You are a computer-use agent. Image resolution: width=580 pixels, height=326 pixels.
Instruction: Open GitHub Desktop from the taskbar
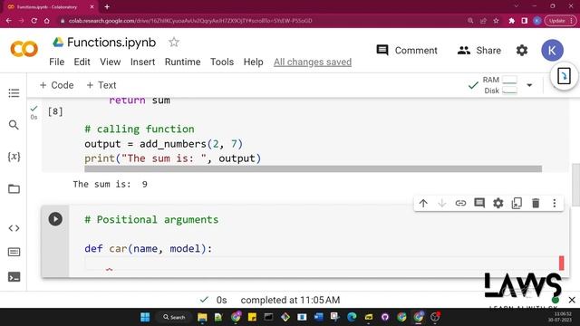pos(385,317)
